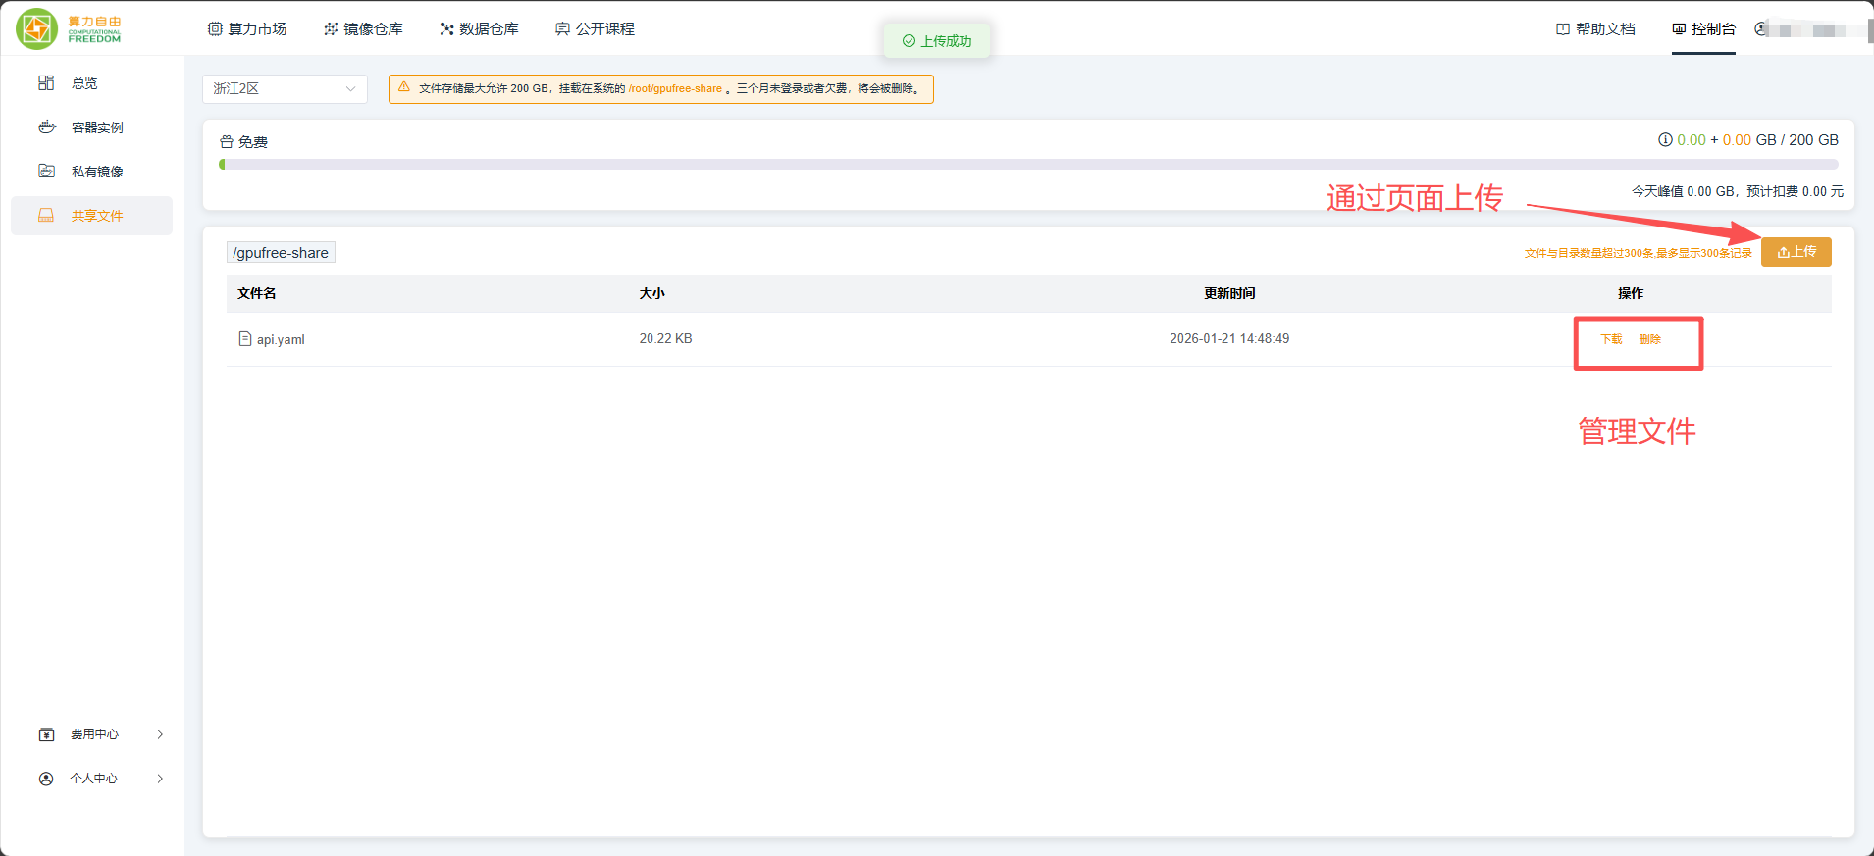Click the 共享文件 drive icon in sidebar
The image size is (1874, 856).
pos(46,216)
